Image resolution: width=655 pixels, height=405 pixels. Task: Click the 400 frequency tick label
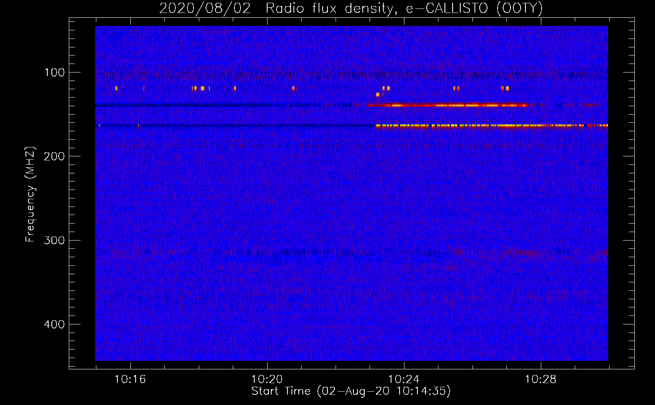(55, 324)
